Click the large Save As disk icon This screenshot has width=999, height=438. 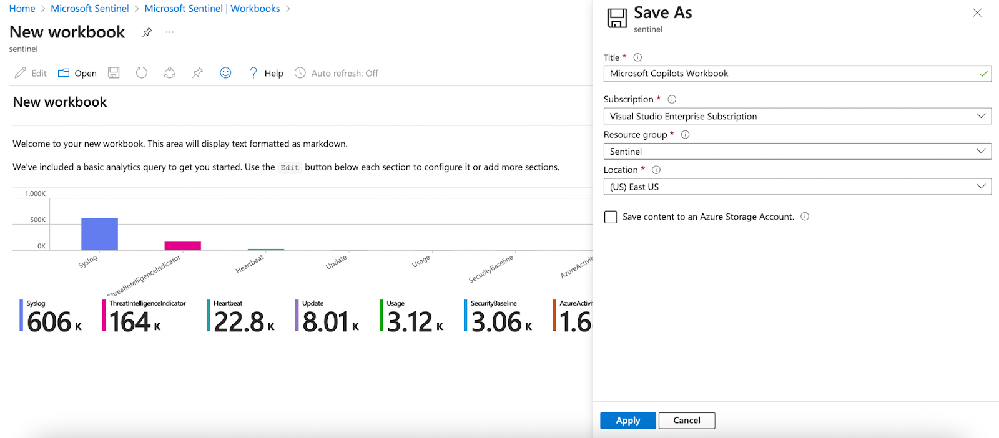pyautogui.click(x=617, y=18)
